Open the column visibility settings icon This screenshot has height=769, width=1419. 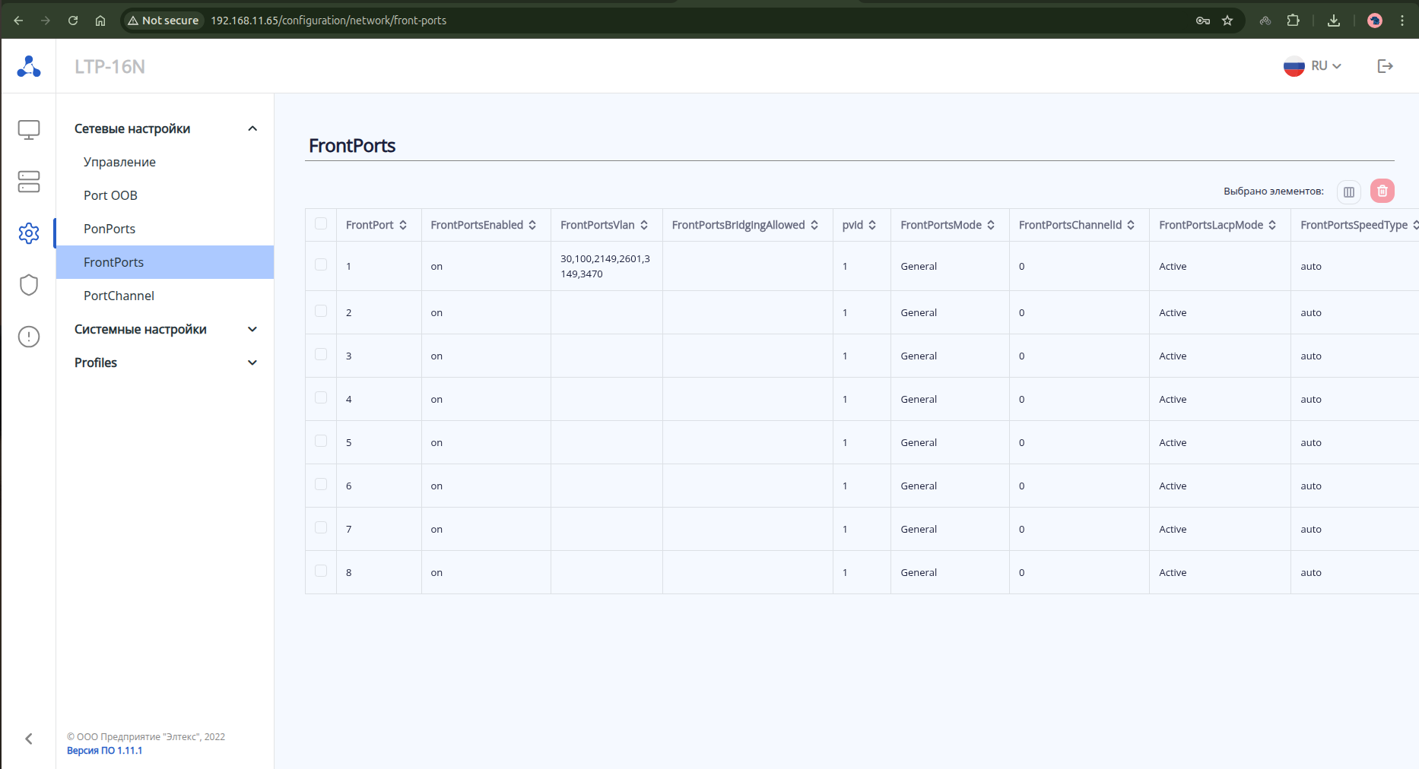pyautogui.click(x=1348, y=191)
